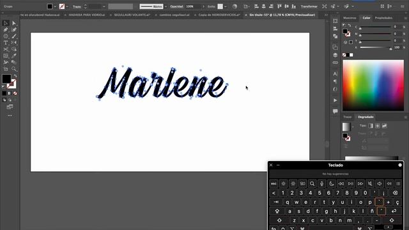
Task: Click the Recolor Artwork wheel icon
Action: pyautogui.click(x=235, y=6)
